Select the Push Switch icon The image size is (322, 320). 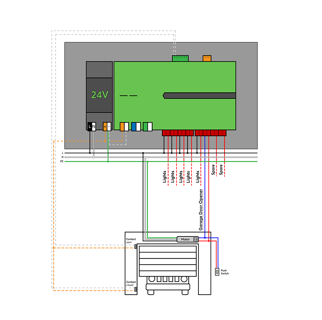pos(217,271)
